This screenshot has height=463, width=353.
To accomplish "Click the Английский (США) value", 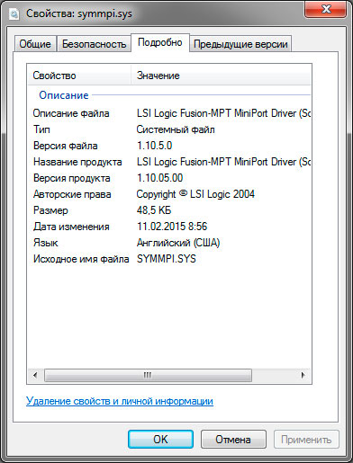I will pyautogui.click(x=178, y=243).
